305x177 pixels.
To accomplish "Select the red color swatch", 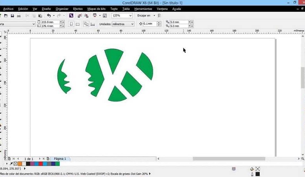I will point(41,164).
